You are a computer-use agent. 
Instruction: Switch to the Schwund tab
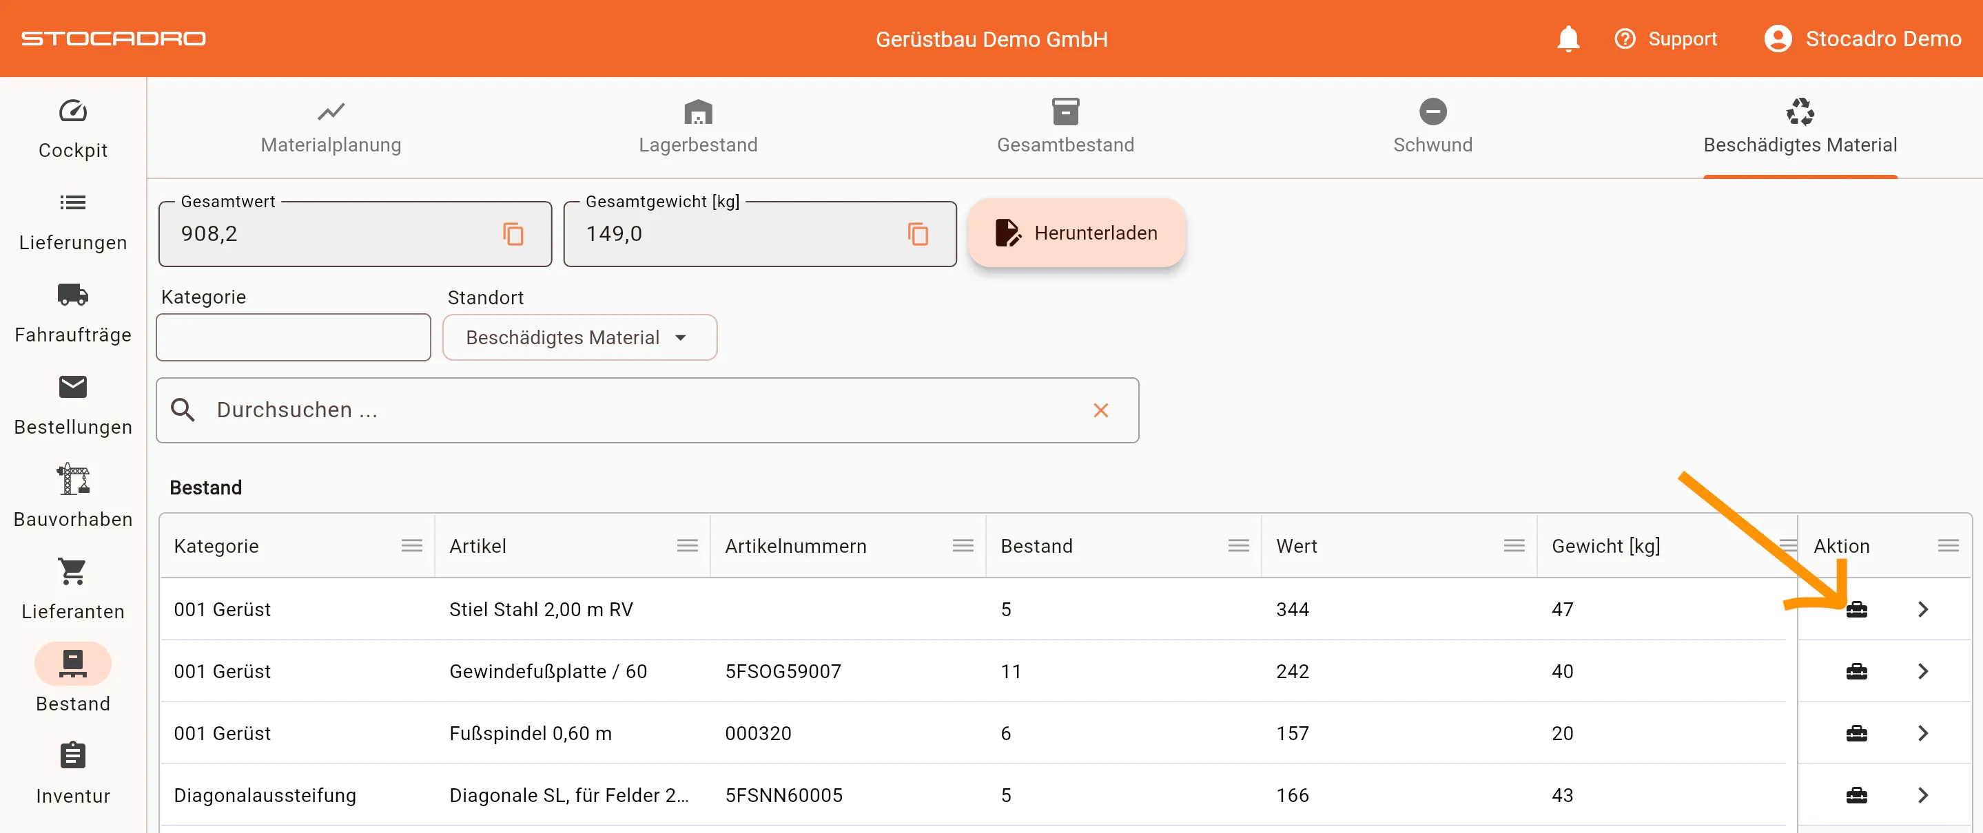pos(1432,127)
